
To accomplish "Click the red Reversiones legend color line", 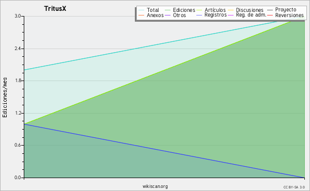I will [270, 15].
